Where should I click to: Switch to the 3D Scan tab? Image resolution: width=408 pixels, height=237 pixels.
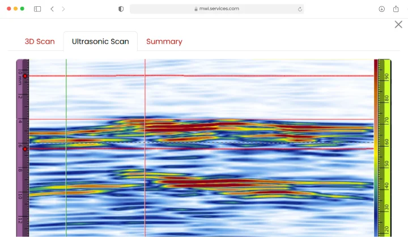coord(40,42)
